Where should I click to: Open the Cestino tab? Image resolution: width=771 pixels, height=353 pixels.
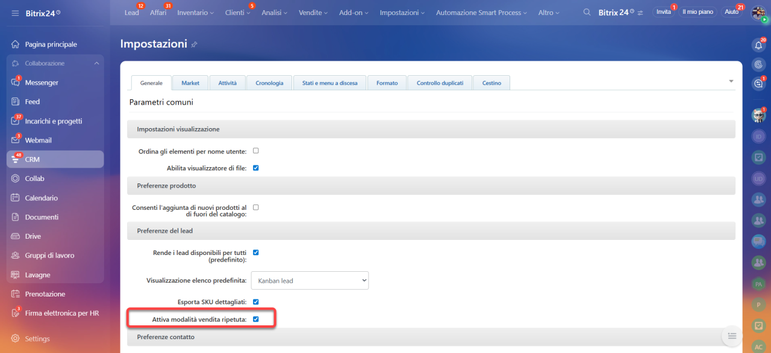[492, 83]
